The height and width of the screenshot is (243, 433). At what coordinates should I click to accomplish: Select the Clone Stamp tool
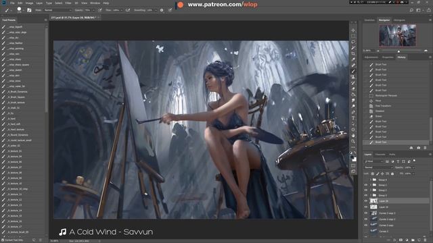tap(353, 77)
